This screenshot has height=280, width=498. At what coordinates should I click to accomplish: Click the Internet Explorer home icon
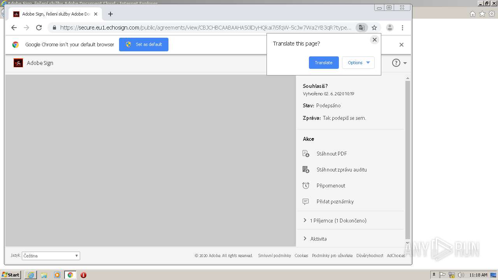click(x=472, y=14)
